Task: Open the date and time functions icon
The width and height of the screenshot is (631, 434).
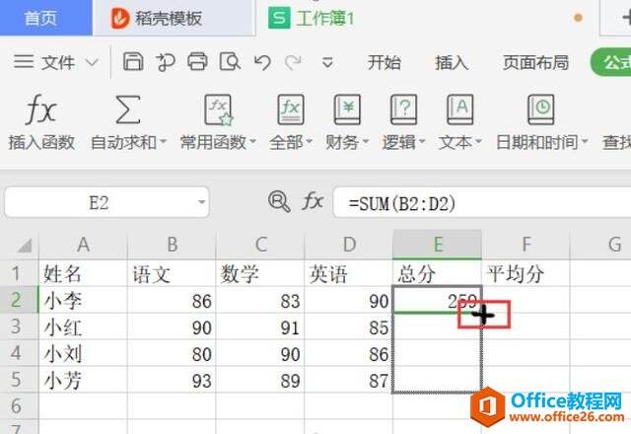Action: click(x=541, y=109)
